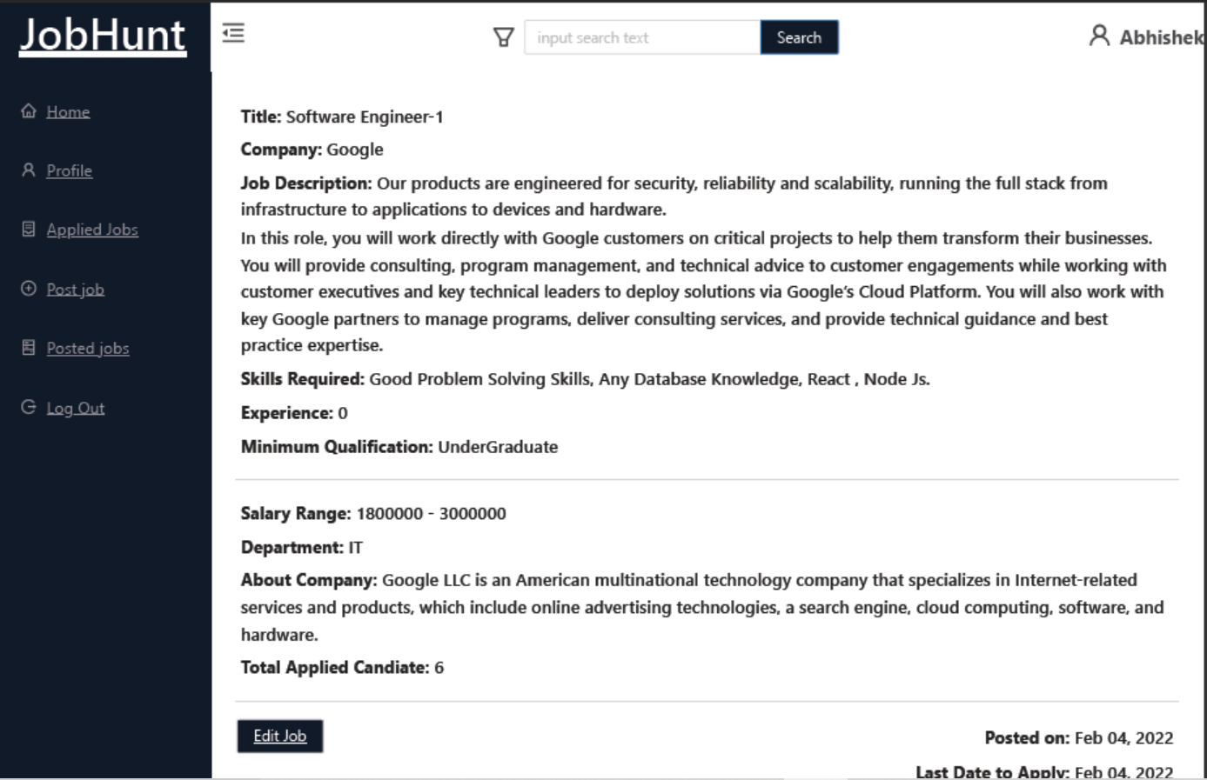Open the Post job link
Image resolution: width=1207 pixels, height=780 pixels.
[x=76, y=289]
